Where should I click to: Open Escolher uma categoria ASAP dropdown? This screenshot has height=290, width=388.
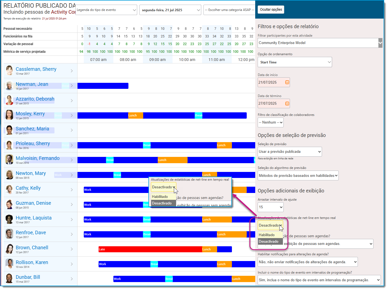click(229, 10)
